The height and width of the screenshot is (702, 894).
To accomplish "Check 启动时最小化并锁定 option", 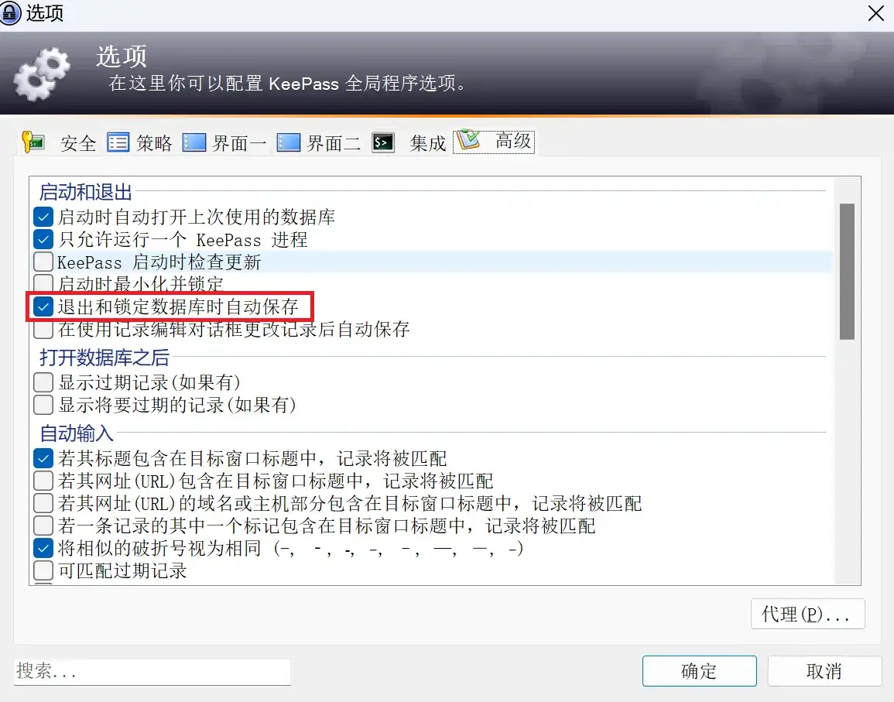I will click(x=43, y=283).
